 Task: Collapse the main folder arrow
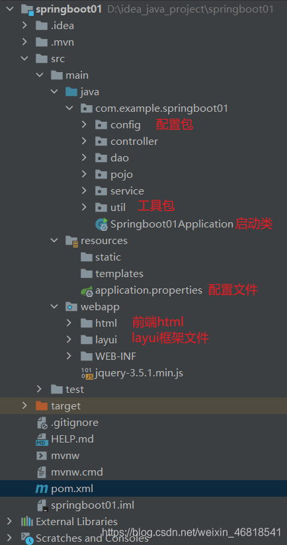pyautogui.click(x=39, y=75)
